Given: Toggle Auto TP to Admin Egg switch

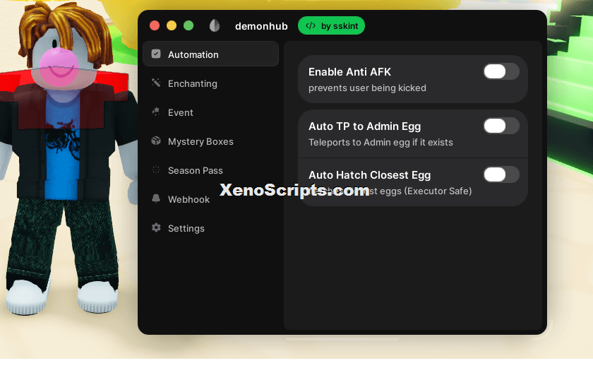Looking at the screenshot, I should coord(501,126).
